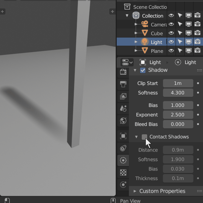Image resolution: width=203 pixels, height=203 pixels.
Task: Open the World properties tab
Action: tap(123, 121)
